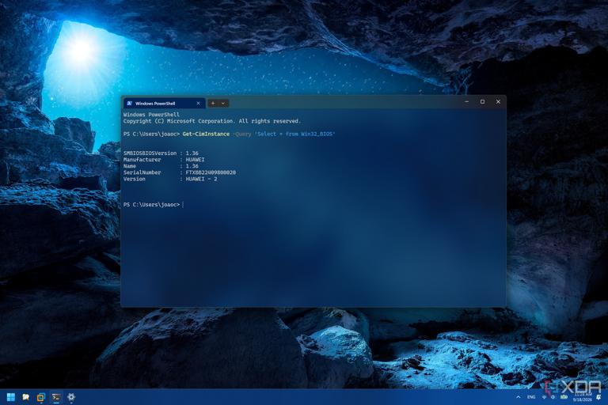Click the Get-CimInstance command text
Viewport: 608px width, 405px height.
click(206, 134)
